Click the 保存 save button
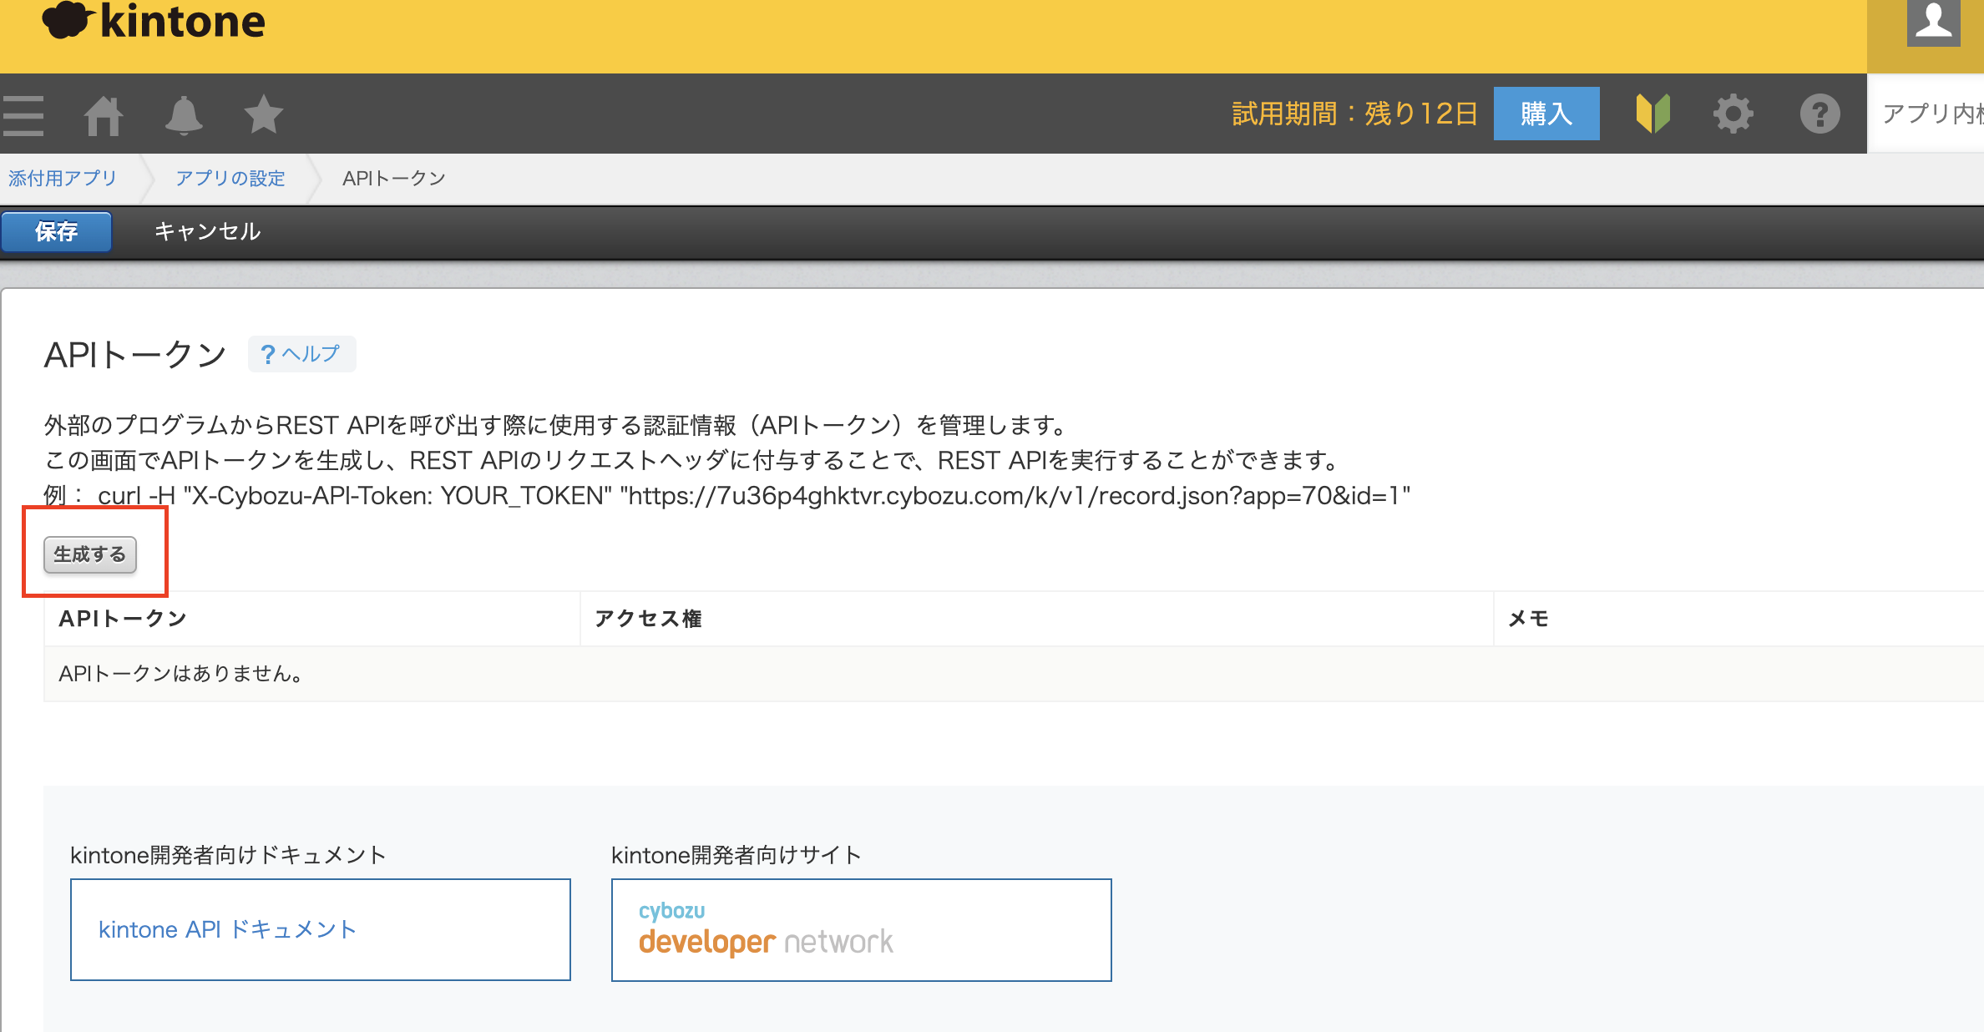The image size is (1984, 1032). point(57,231)
